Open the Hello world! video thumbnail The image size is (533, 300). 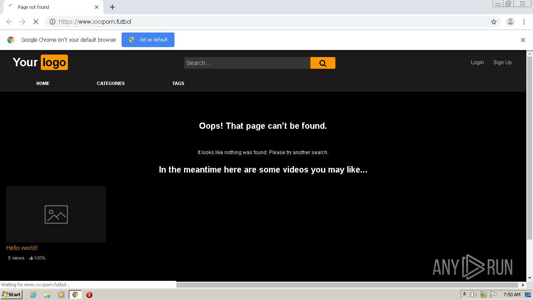coord(56,214)
